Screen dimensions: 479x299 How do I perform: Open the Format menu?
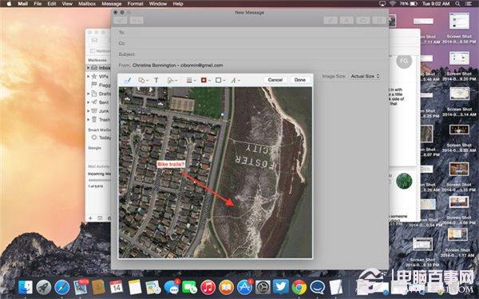click(136, 4)
